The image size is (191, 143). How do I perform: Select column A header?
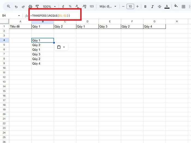[20, 21]
